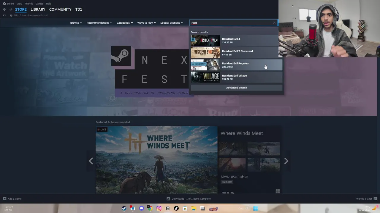Click the Free To Play label
The image size is (380, 213).
pos(228,193)
